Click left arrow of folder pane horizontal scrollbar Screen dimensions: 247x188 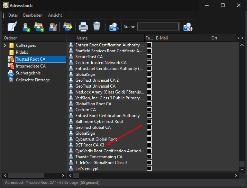click(x=5, y=176)
